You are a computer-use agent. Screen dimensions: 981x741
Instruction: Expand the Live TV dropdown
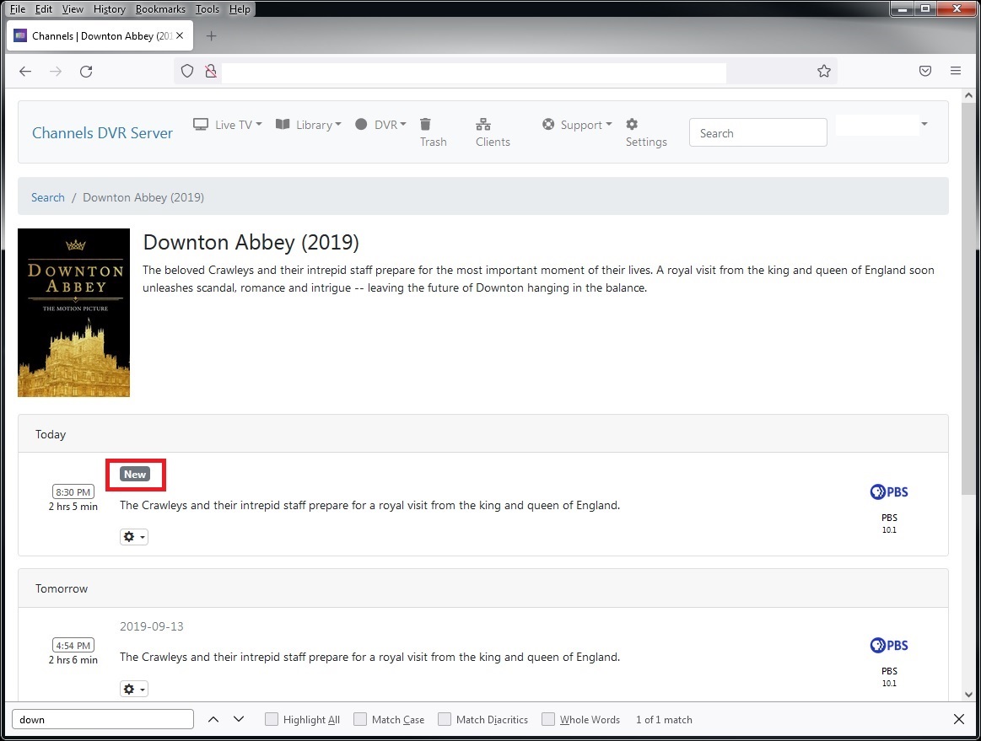click(228, 125)
